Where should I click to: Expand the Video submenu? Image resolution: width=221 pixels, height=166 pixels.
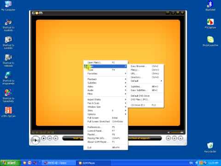click(105, 86)
